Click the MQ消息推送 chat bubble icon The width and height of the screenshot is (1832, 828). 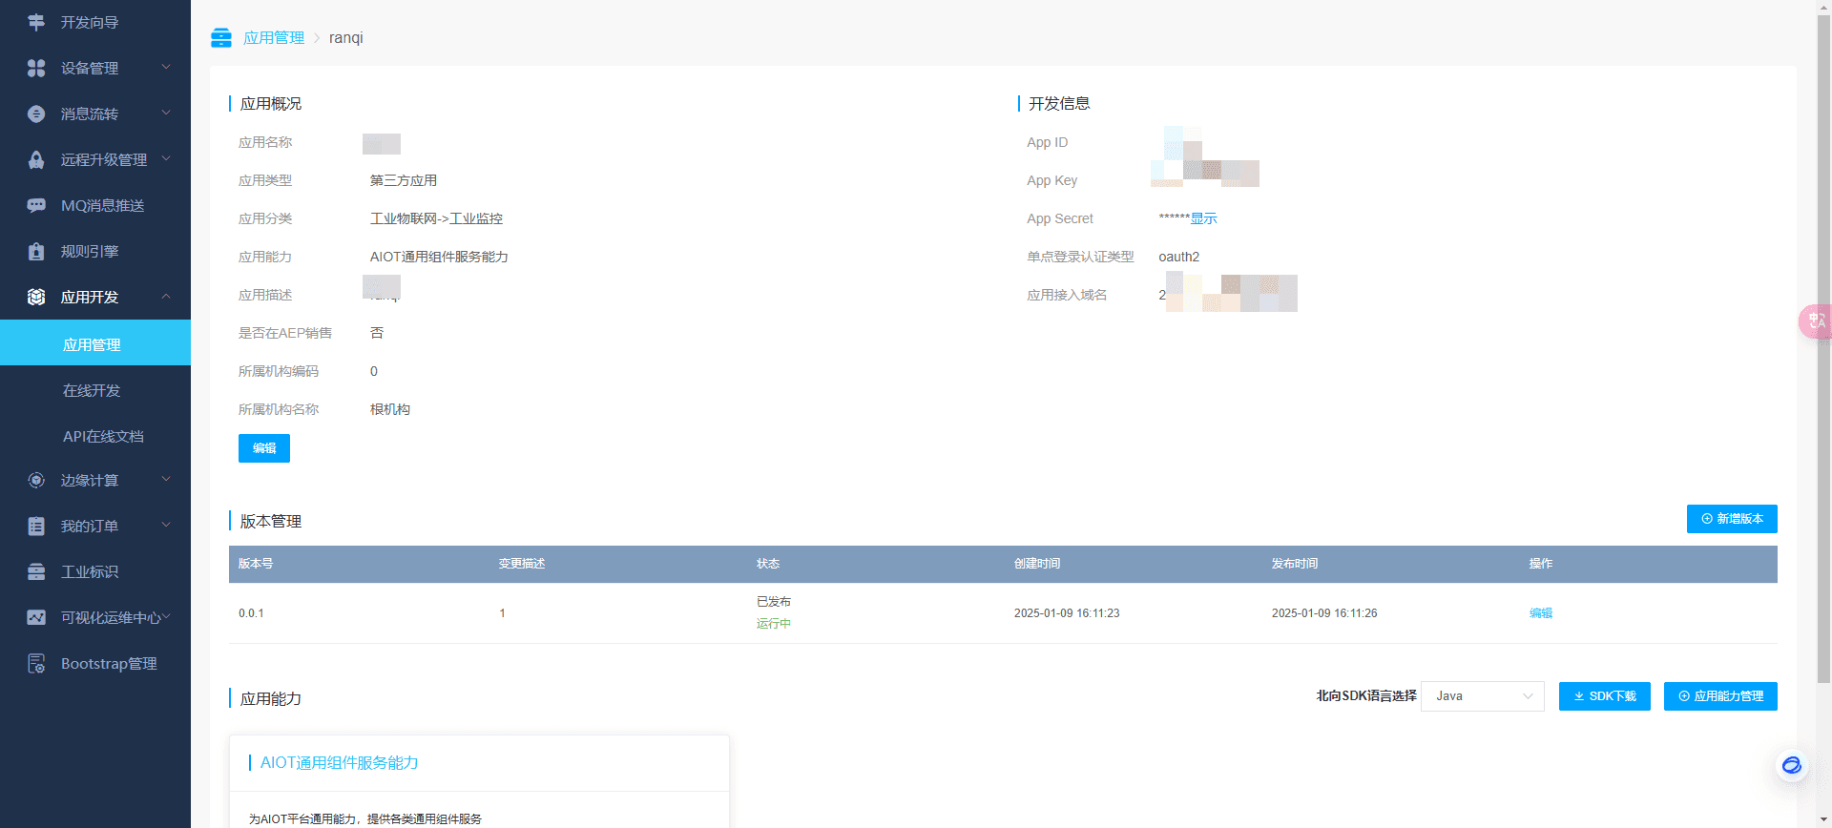(x=36, y=205)
